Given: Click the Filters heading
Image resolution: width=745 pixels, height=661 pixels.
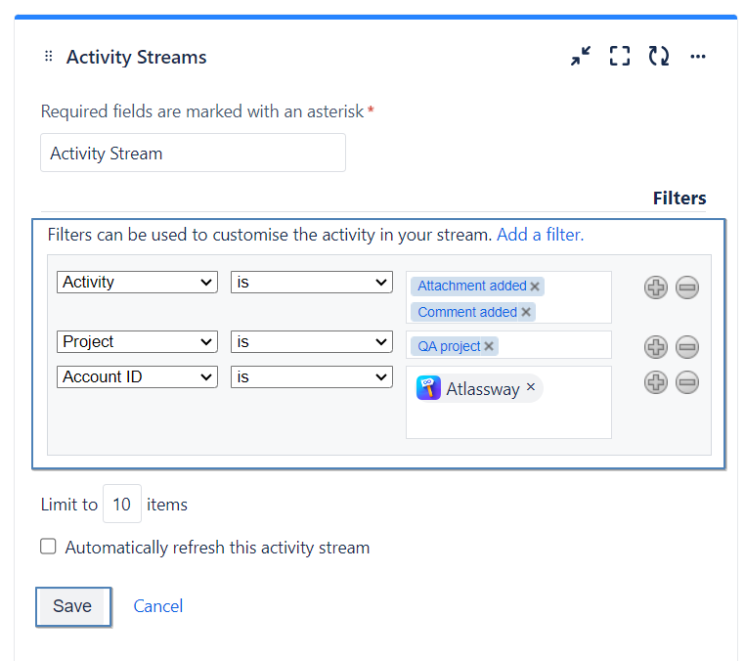Looking at the screenshot, I should [679, 198].
